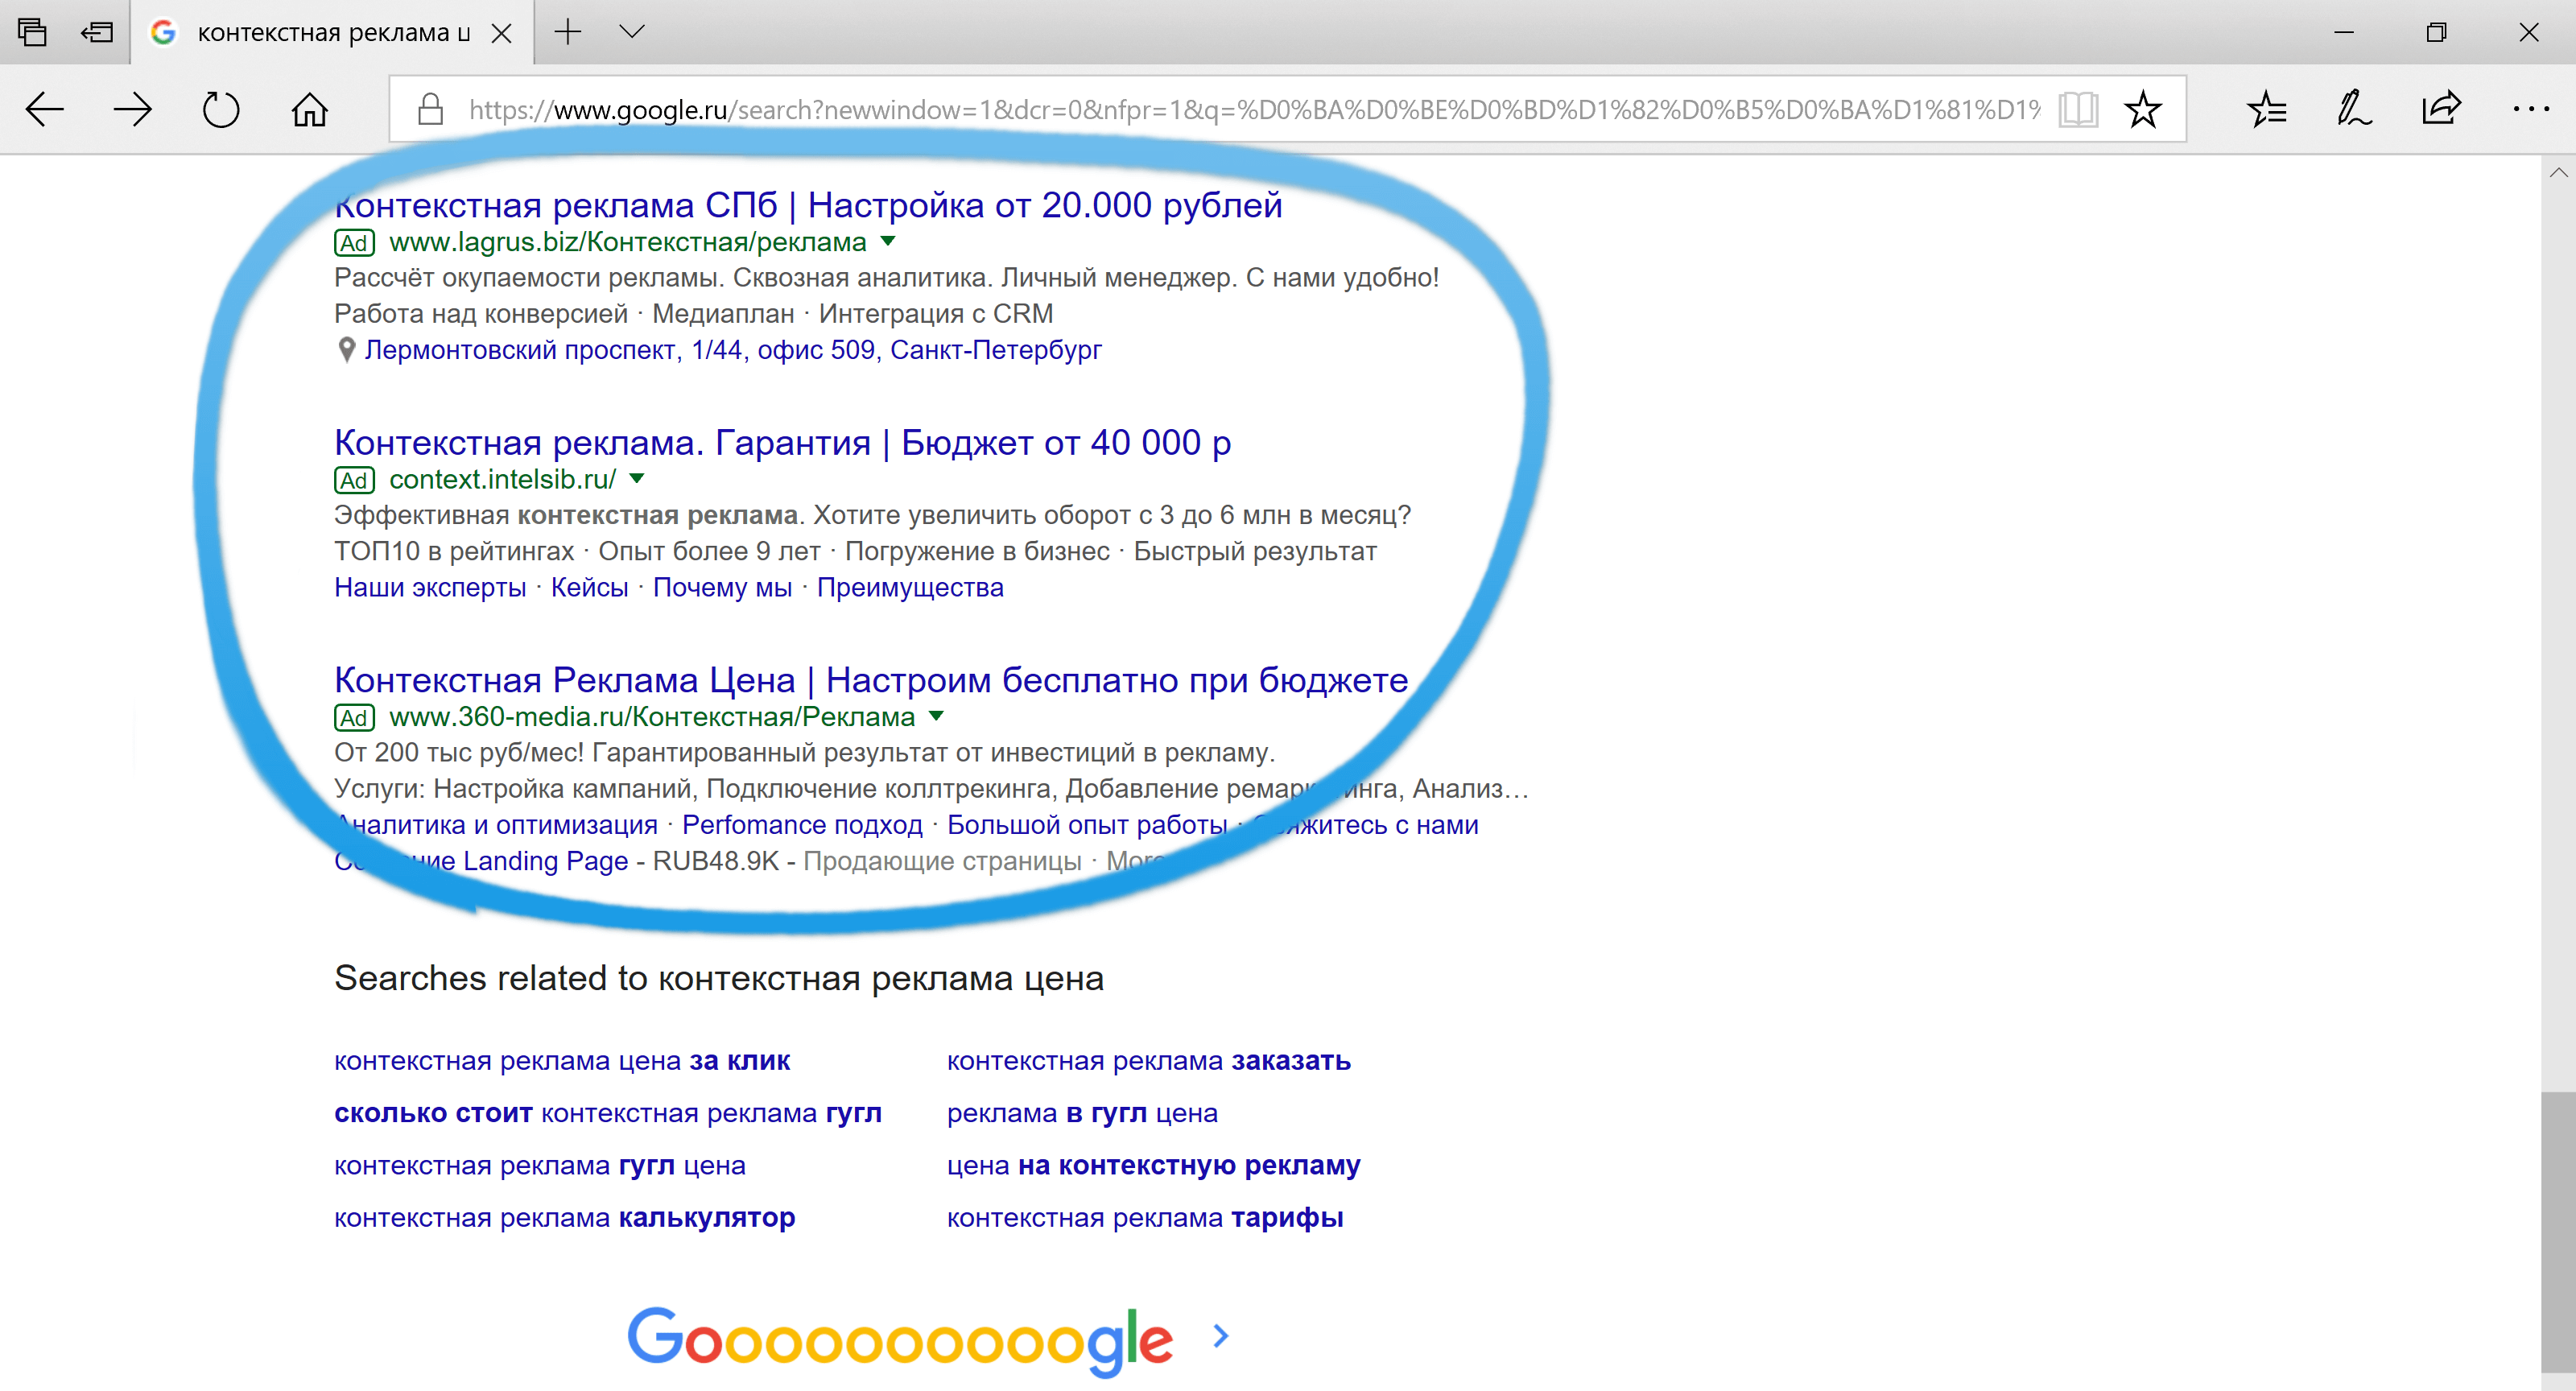The width and height of the screenshot is (2576, 1391).
Task: Click the browser Back arrow
Action: pos(45,109)
